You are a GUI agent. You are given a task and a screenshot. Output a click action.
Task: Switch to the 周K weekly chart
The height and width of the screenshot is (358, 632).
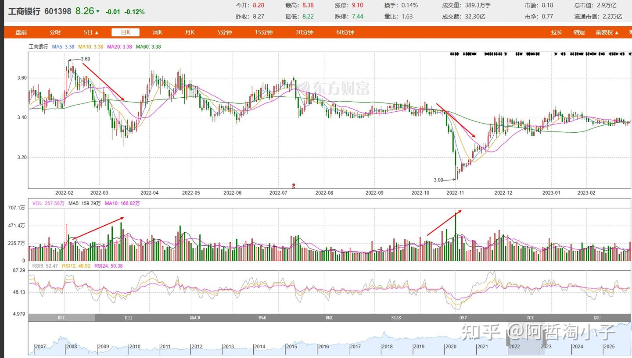pos(158,32)
